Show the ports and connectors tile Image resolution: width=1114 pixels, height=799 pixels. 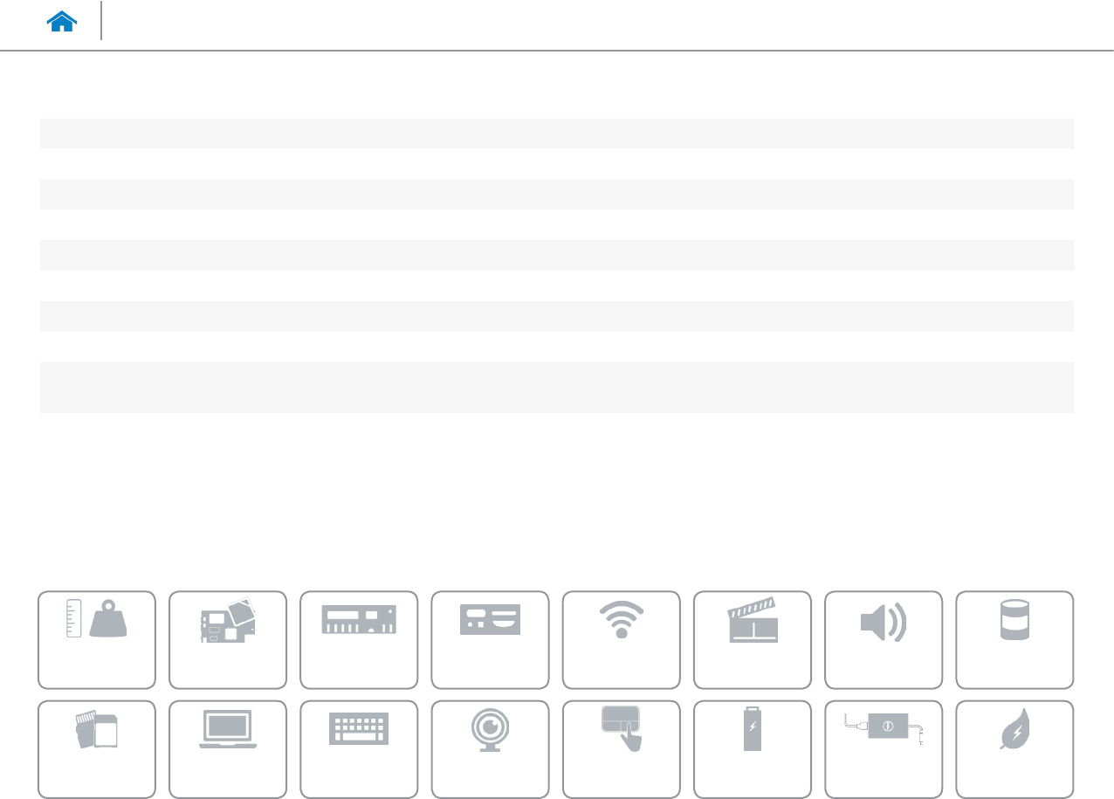[x=490, y=640]
